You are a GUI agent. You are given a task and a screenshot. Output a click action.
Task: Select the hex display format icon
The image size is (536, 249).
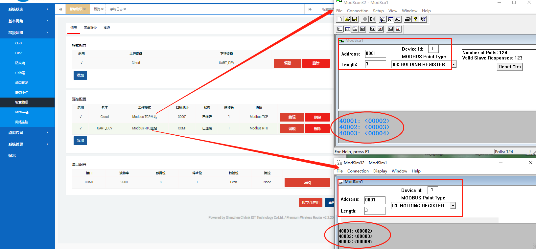[362, 29]
